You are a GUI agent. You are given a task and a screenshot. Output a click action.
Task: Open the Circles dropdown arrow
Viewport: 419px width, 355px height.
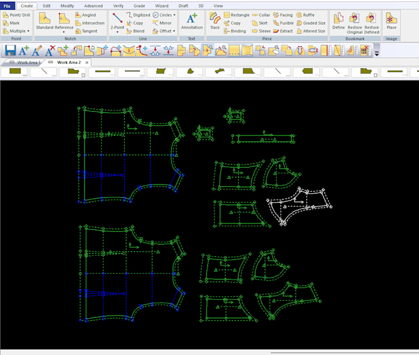[x=174, y=15]
